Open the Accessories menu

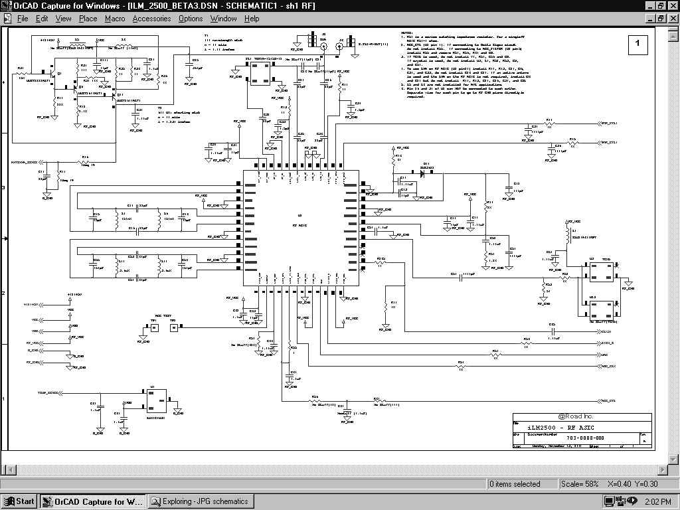pyautogui.click(x=151, y=19)
